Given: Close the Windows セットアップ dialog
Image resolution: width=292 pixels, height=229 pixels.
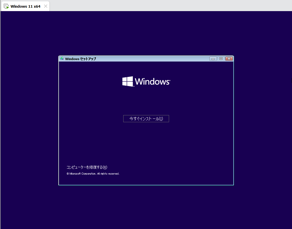Looking at the screenshot, I should 229,59.
